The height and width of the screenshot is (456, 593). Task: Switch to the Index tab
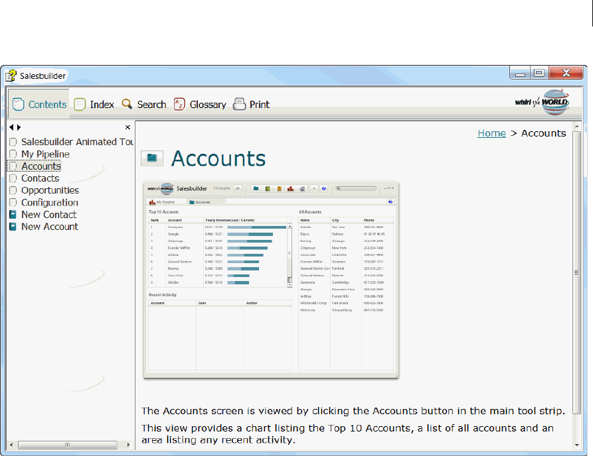(x=94, y=104)
